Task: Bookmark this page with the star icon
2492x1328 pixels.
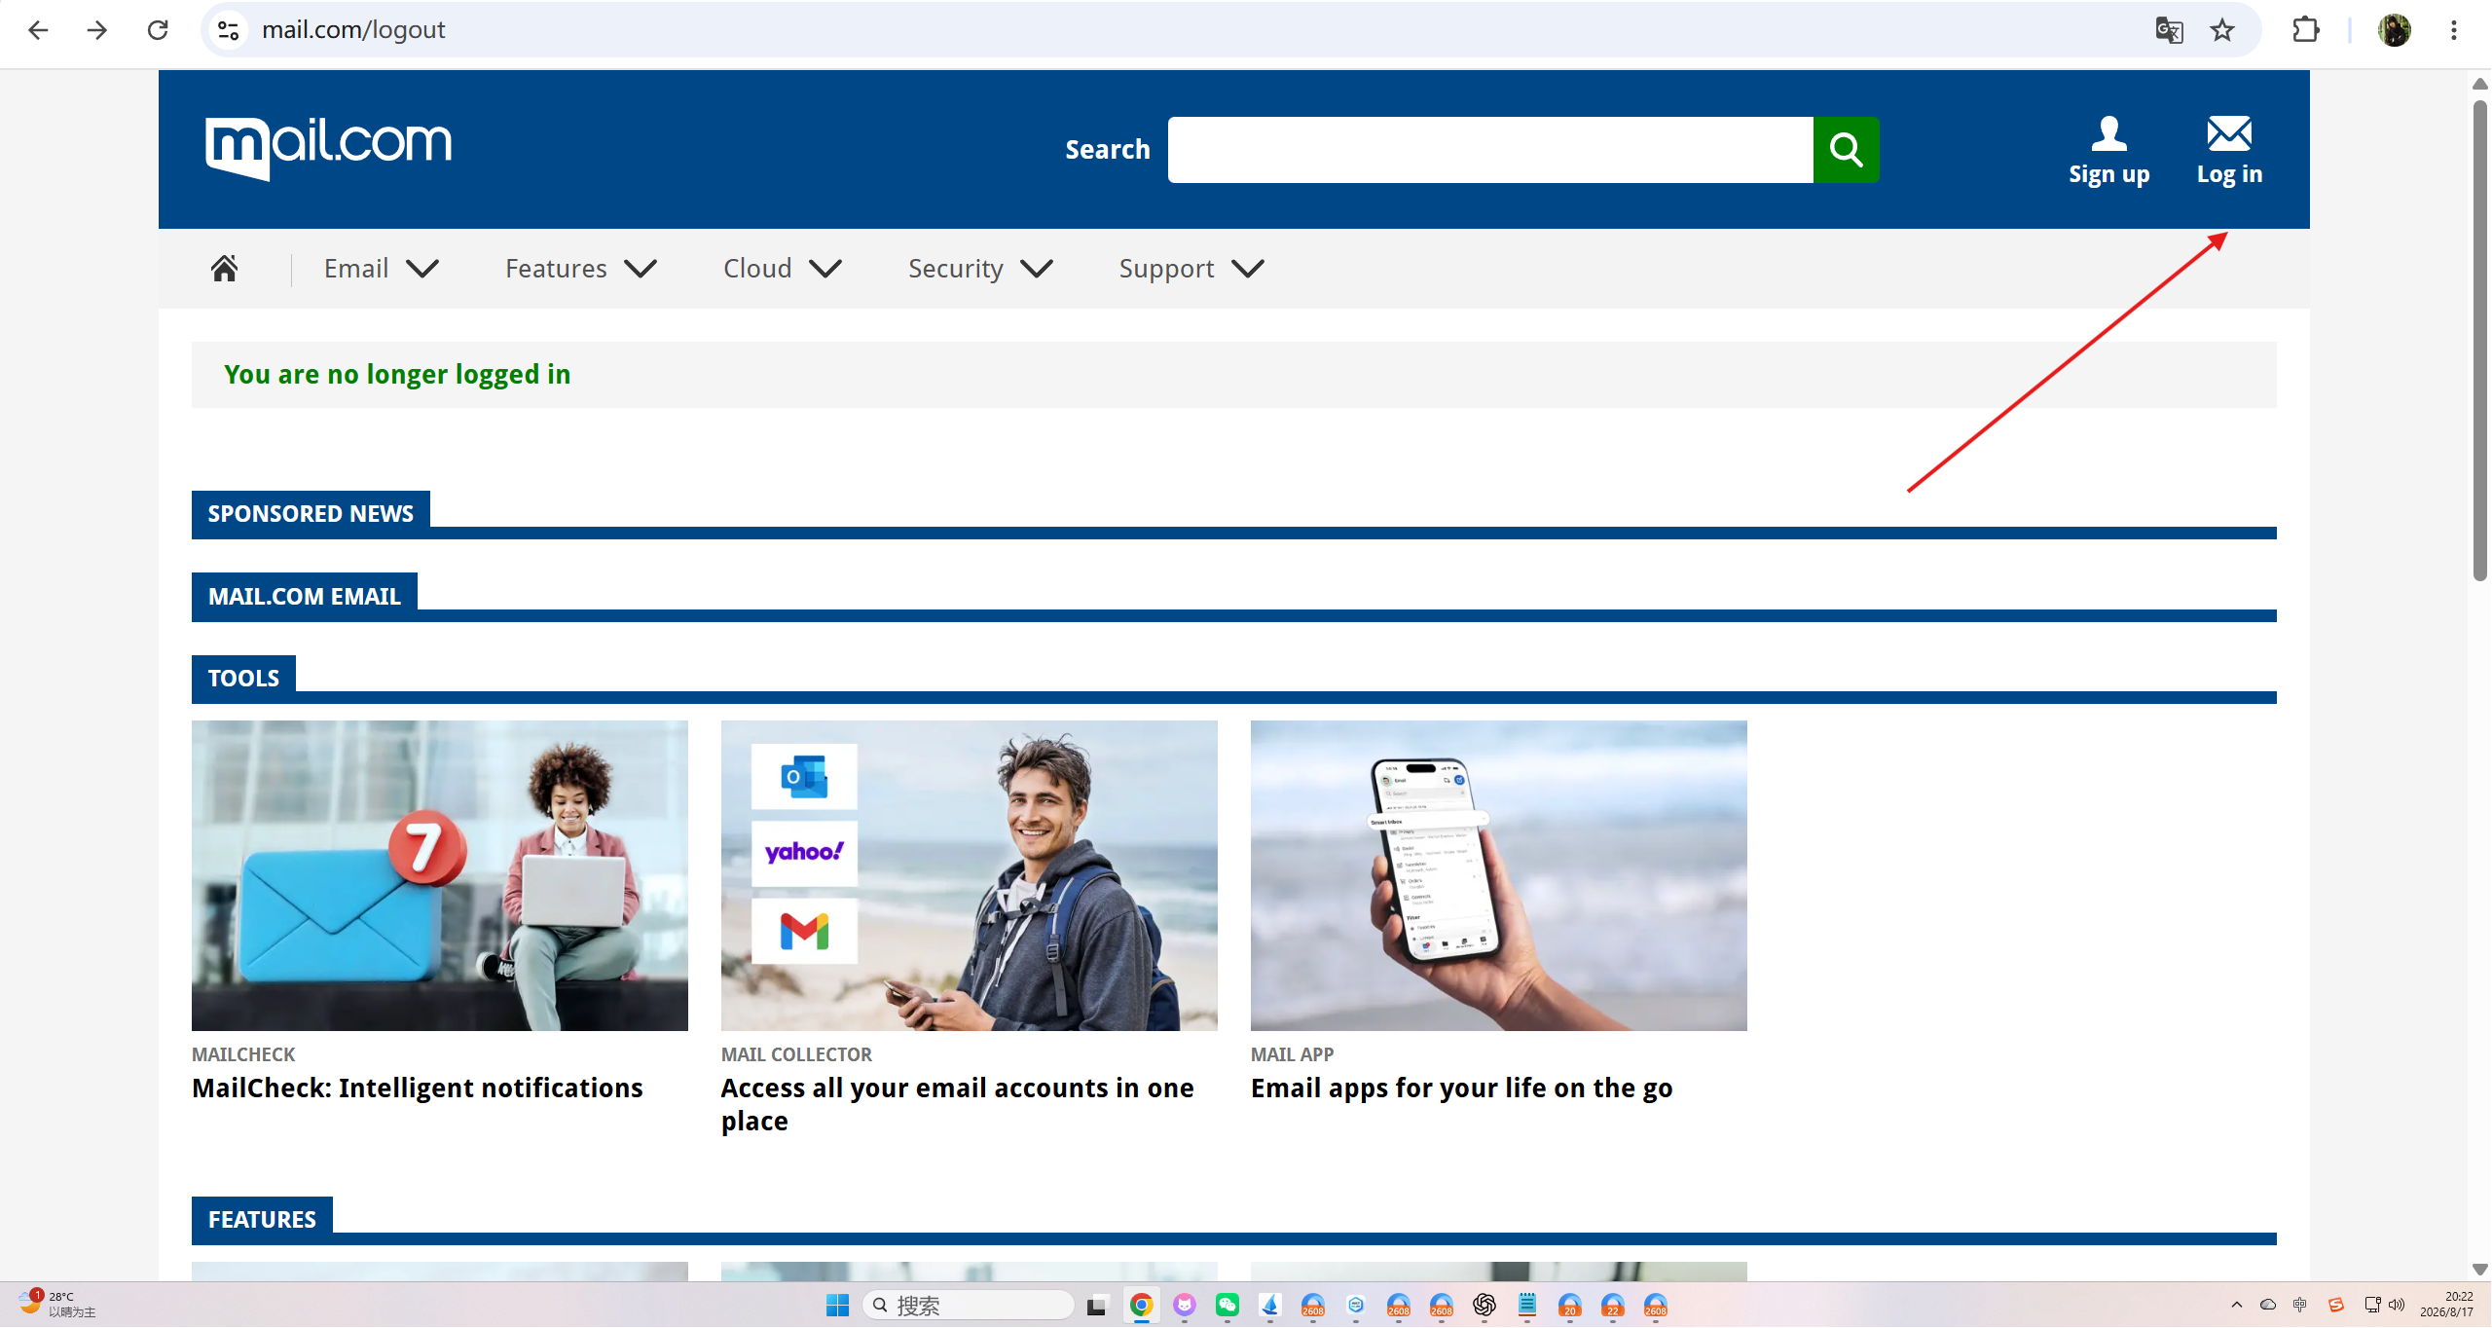Action: pos(2222,30)
